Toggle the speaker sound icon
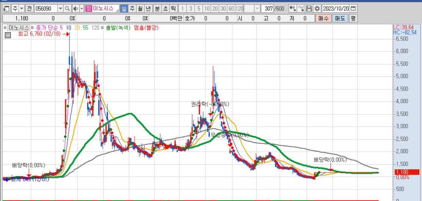The height and width of the screenshot is (201, 422). point(76,8)
